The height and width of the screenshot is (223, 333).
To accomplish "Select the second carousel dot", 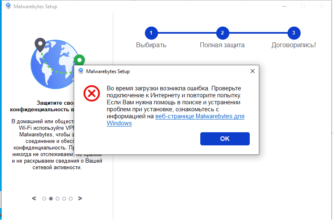I will tap(51, 199).
